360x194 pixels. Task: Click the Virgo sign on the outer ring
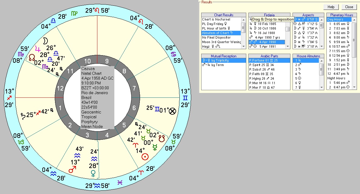(74, 13)
